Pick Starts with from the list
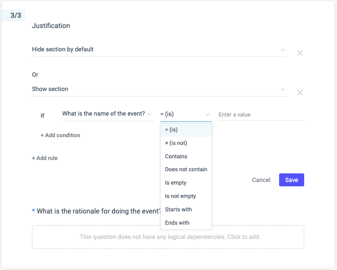 coord(186,210)
